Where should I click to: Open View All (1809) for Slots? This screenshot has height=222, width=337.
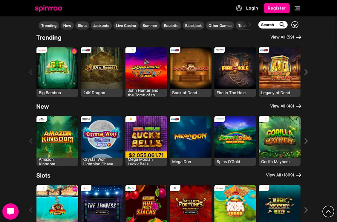(x=284, y=175)
